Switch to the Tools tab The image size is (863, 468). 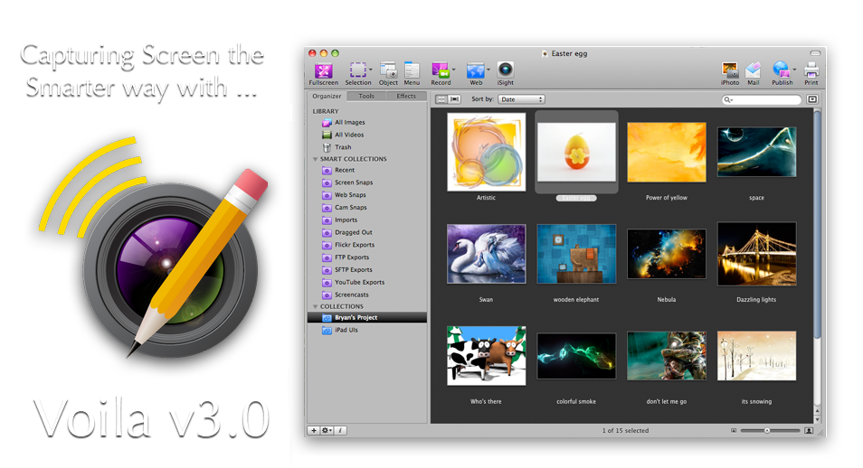point(366,97)
